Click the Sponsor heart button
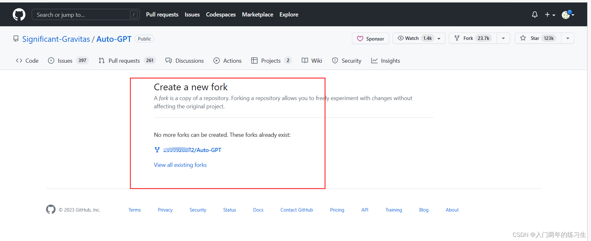 coord(371,39)
